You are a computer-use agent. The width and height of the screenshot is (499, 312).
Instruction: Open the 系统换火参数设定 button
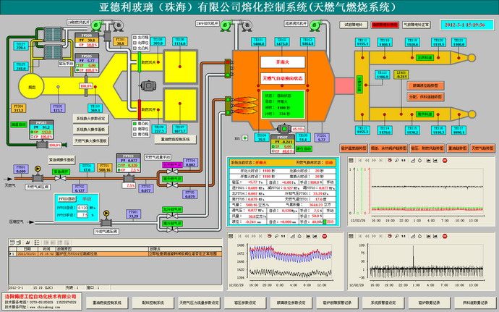click(90, 119)
